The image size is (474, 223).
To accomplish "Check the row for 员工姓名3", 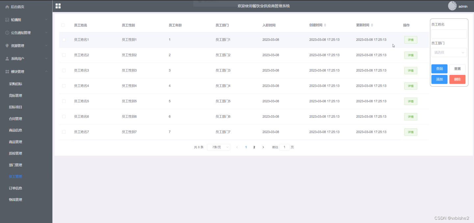I will [64, 71].
